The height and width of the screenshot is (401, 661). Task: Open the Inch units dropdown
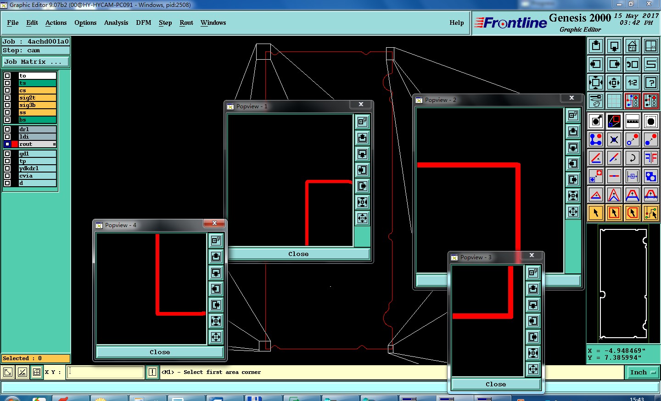[643, 372]
